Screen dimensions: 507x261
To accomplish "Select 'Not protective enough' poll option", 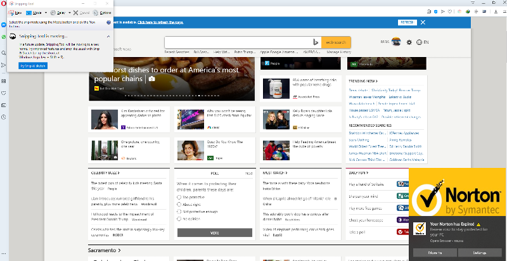I will [179, 212].
